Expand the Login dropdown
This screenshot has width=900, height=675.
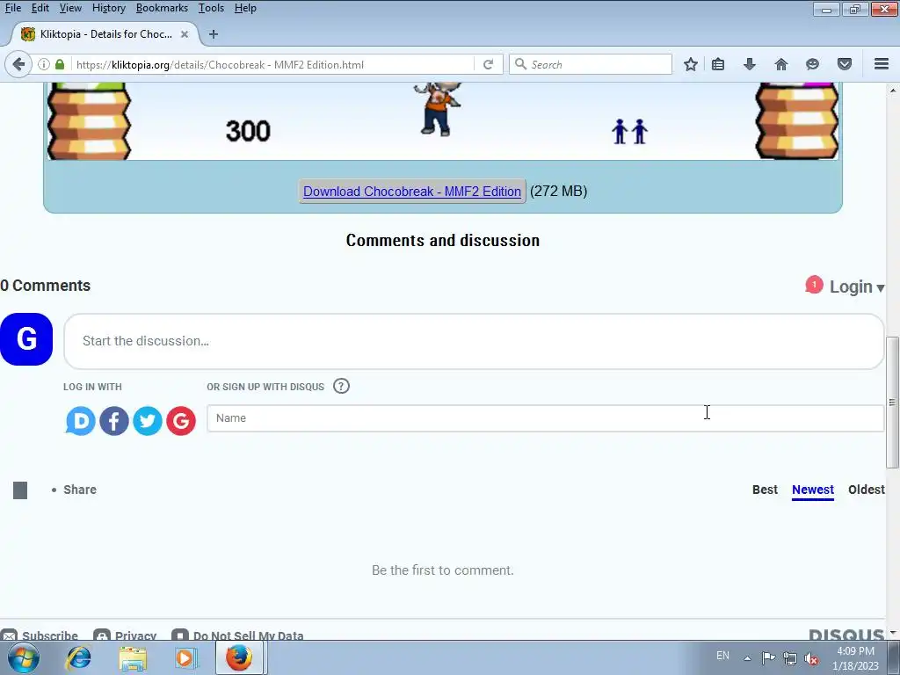(x=856, y=287)
